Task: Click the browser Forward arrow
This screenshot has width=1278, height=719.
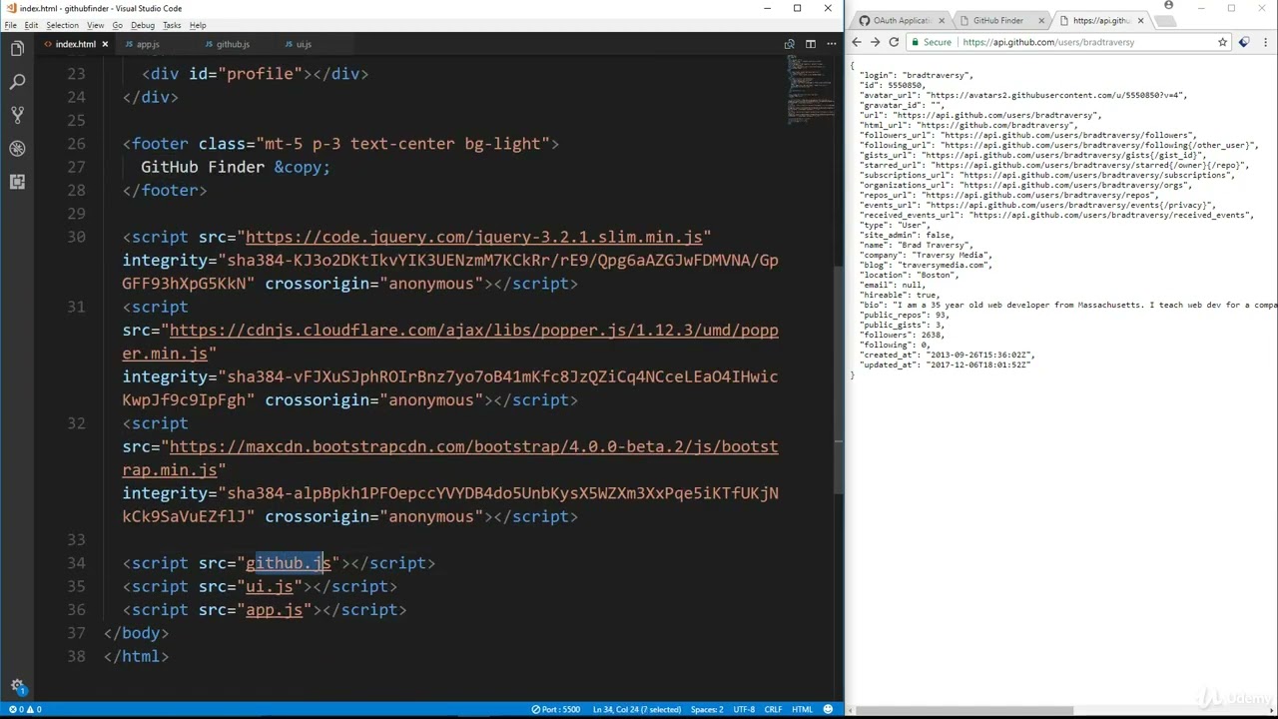Action: click(x=875, y=42)
